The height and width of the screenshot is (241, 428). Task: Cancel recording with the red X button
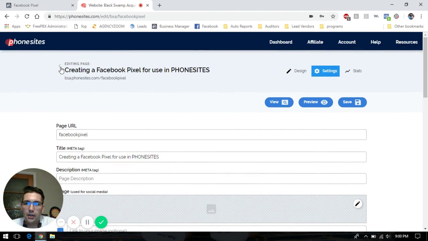coord(74,222)
